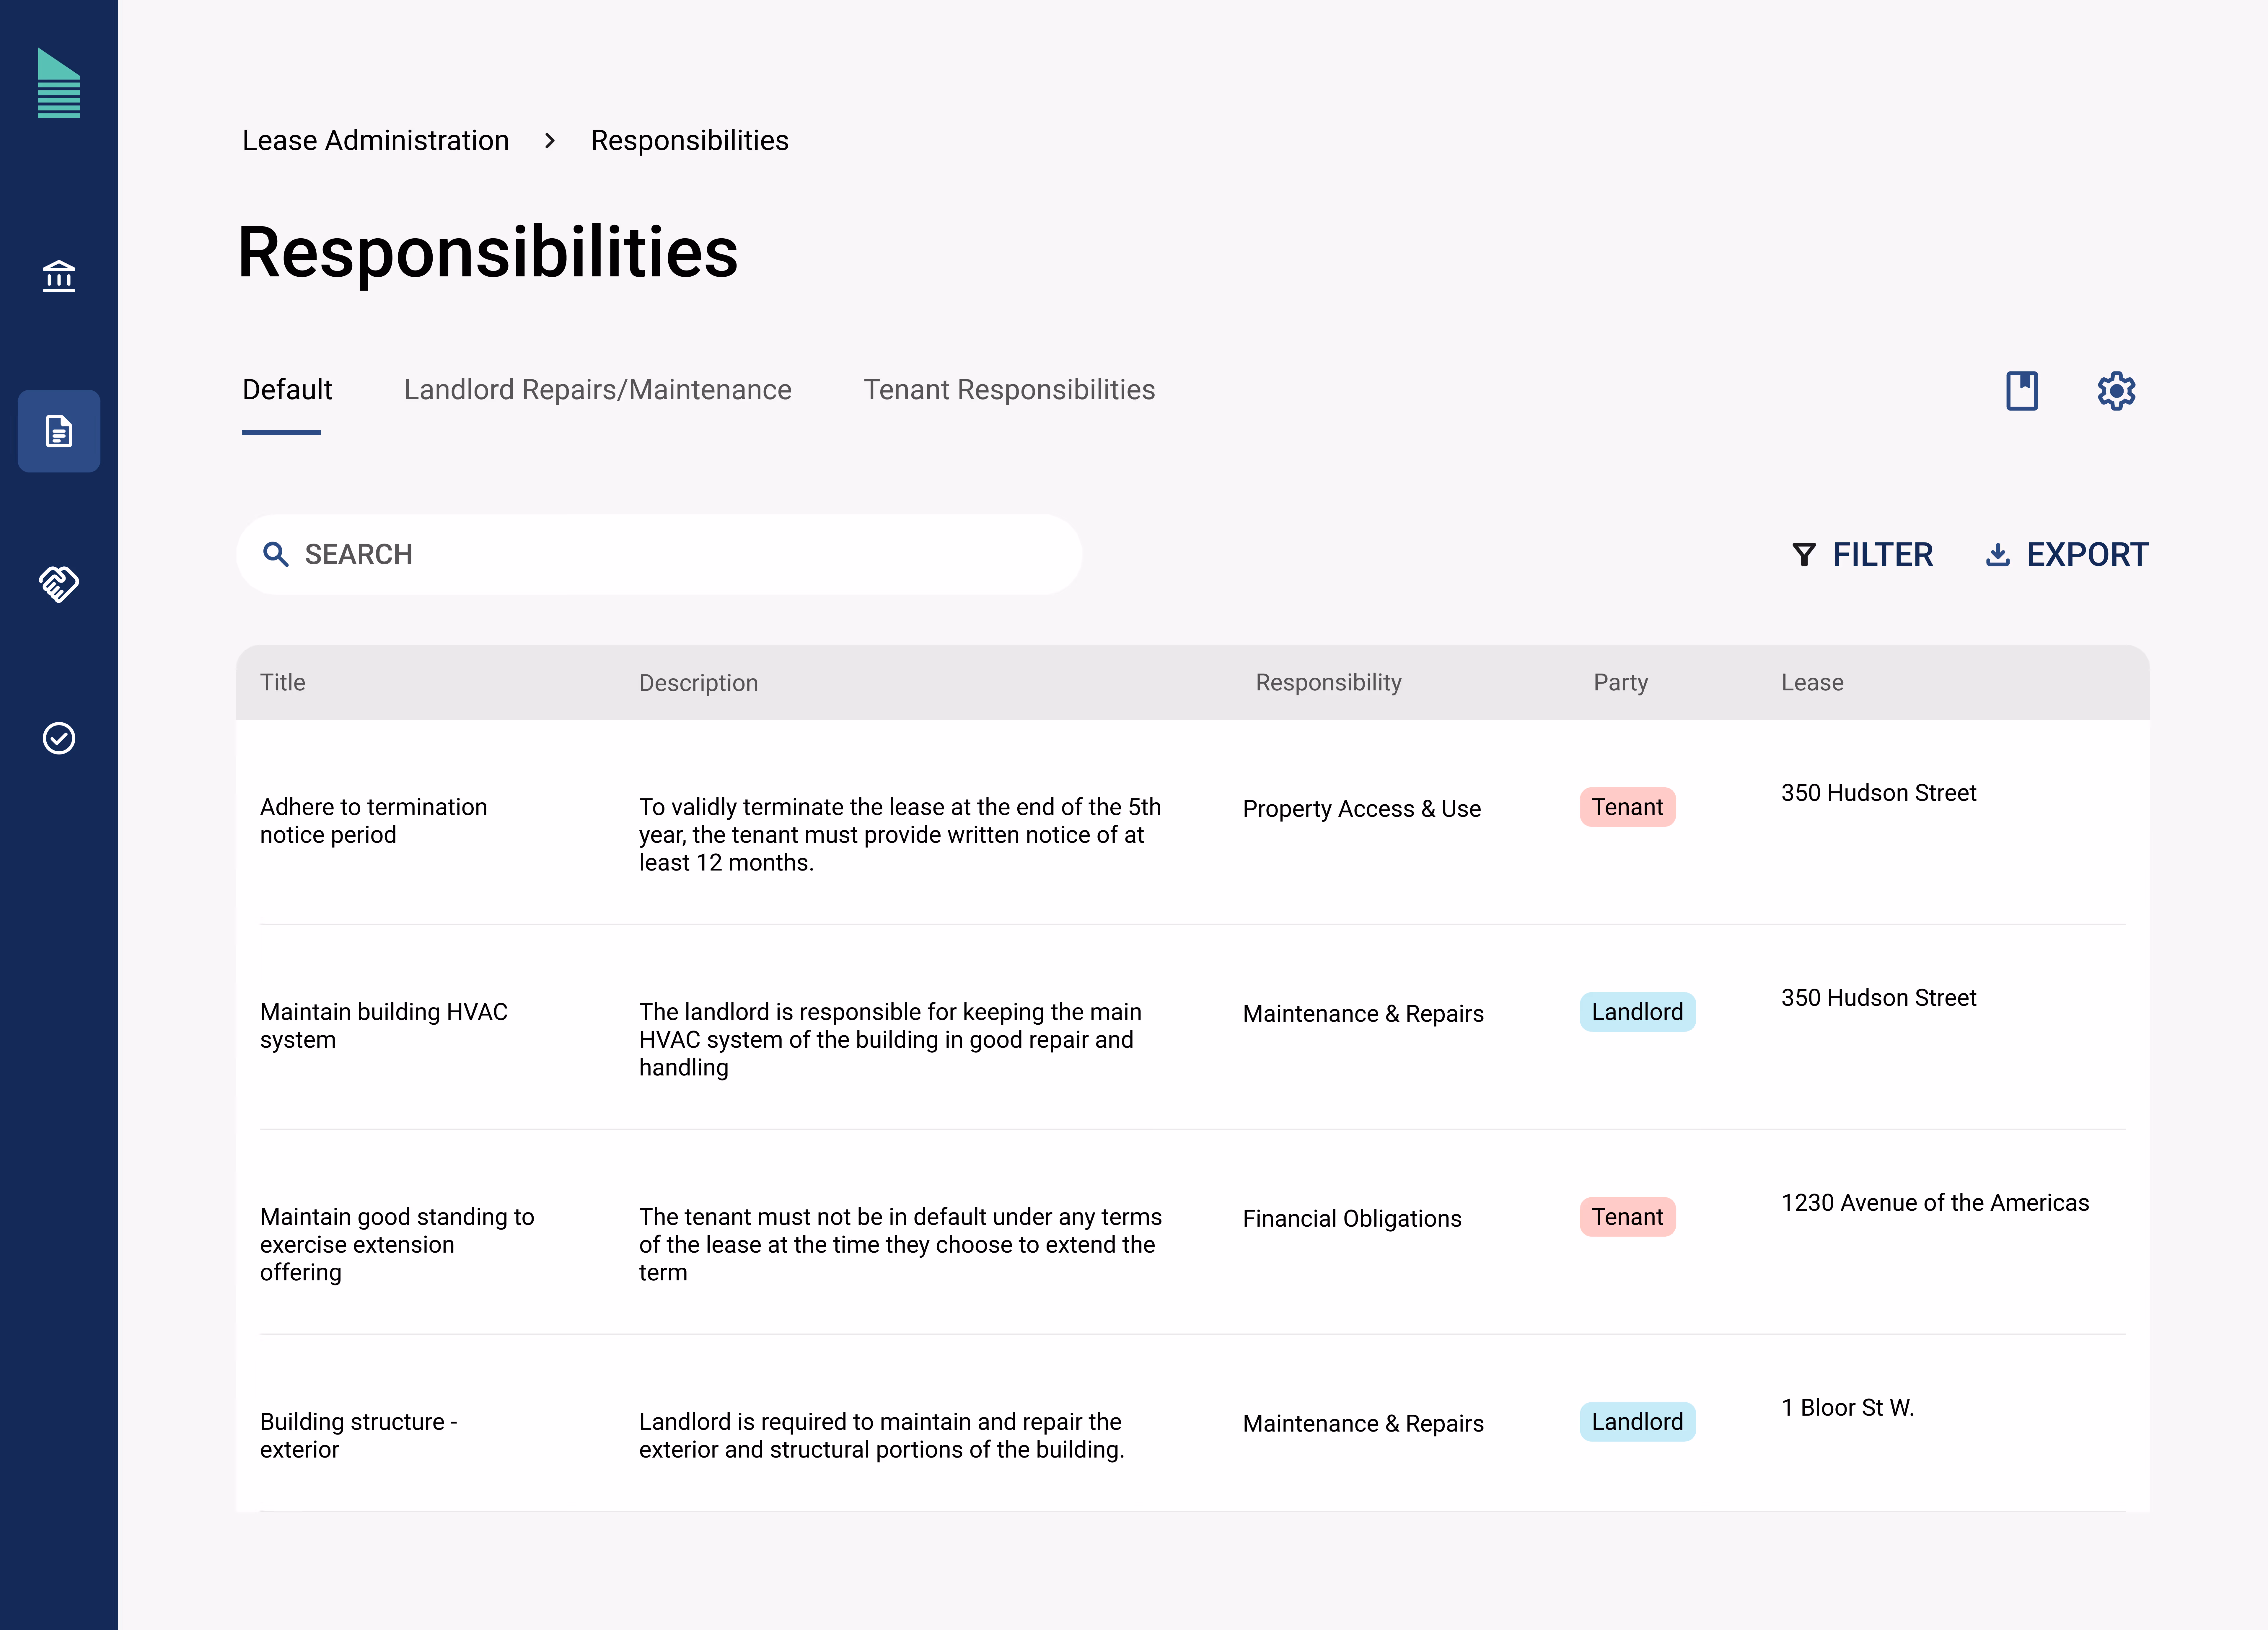Viewport: 2268px width, 1630px height.
Task: Click the Tenant tag in first row
Action: (1627, 807)
